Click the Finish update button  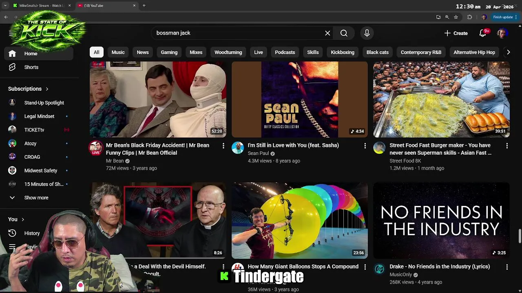click(505, 17)
